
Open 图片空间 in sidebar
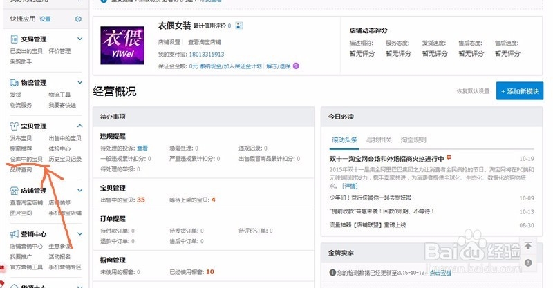[21, 213]
